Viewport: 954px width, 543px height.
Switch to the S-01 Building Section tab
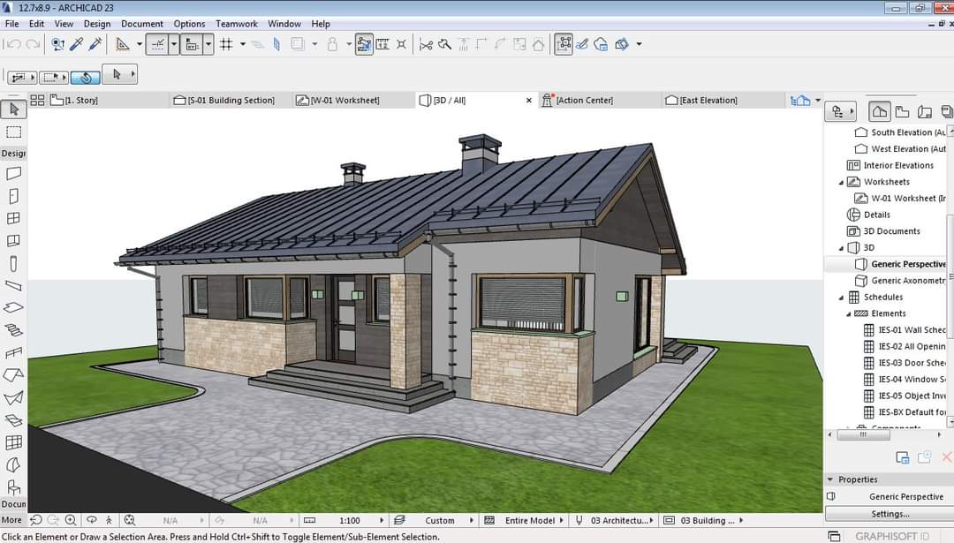coord(231,101)
